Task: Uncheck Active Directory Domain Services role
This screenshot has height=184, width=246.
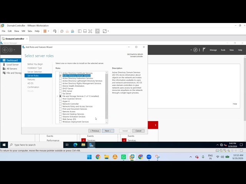Action: pyautogui.click(x=60, y=76)
